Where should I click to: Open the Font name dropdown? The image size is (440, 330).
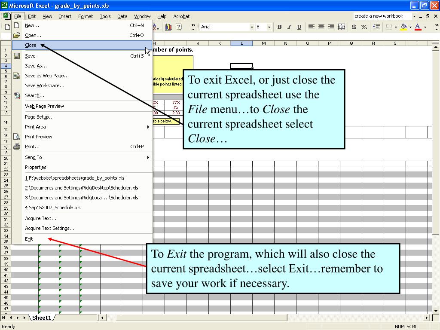coord(252,27)
